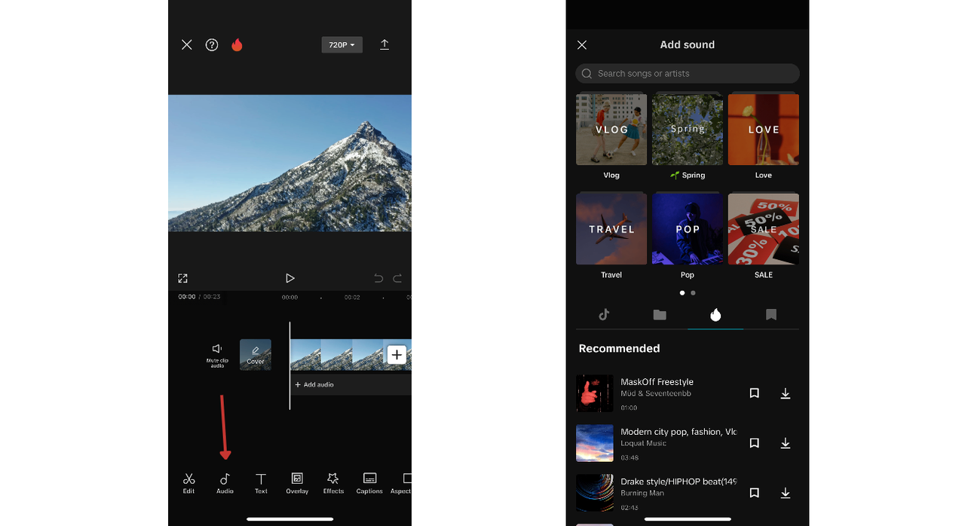Tap the export upload arrow icon
Image resolution: width=965 pixels, height=526 pixels.
coord(384,45)
